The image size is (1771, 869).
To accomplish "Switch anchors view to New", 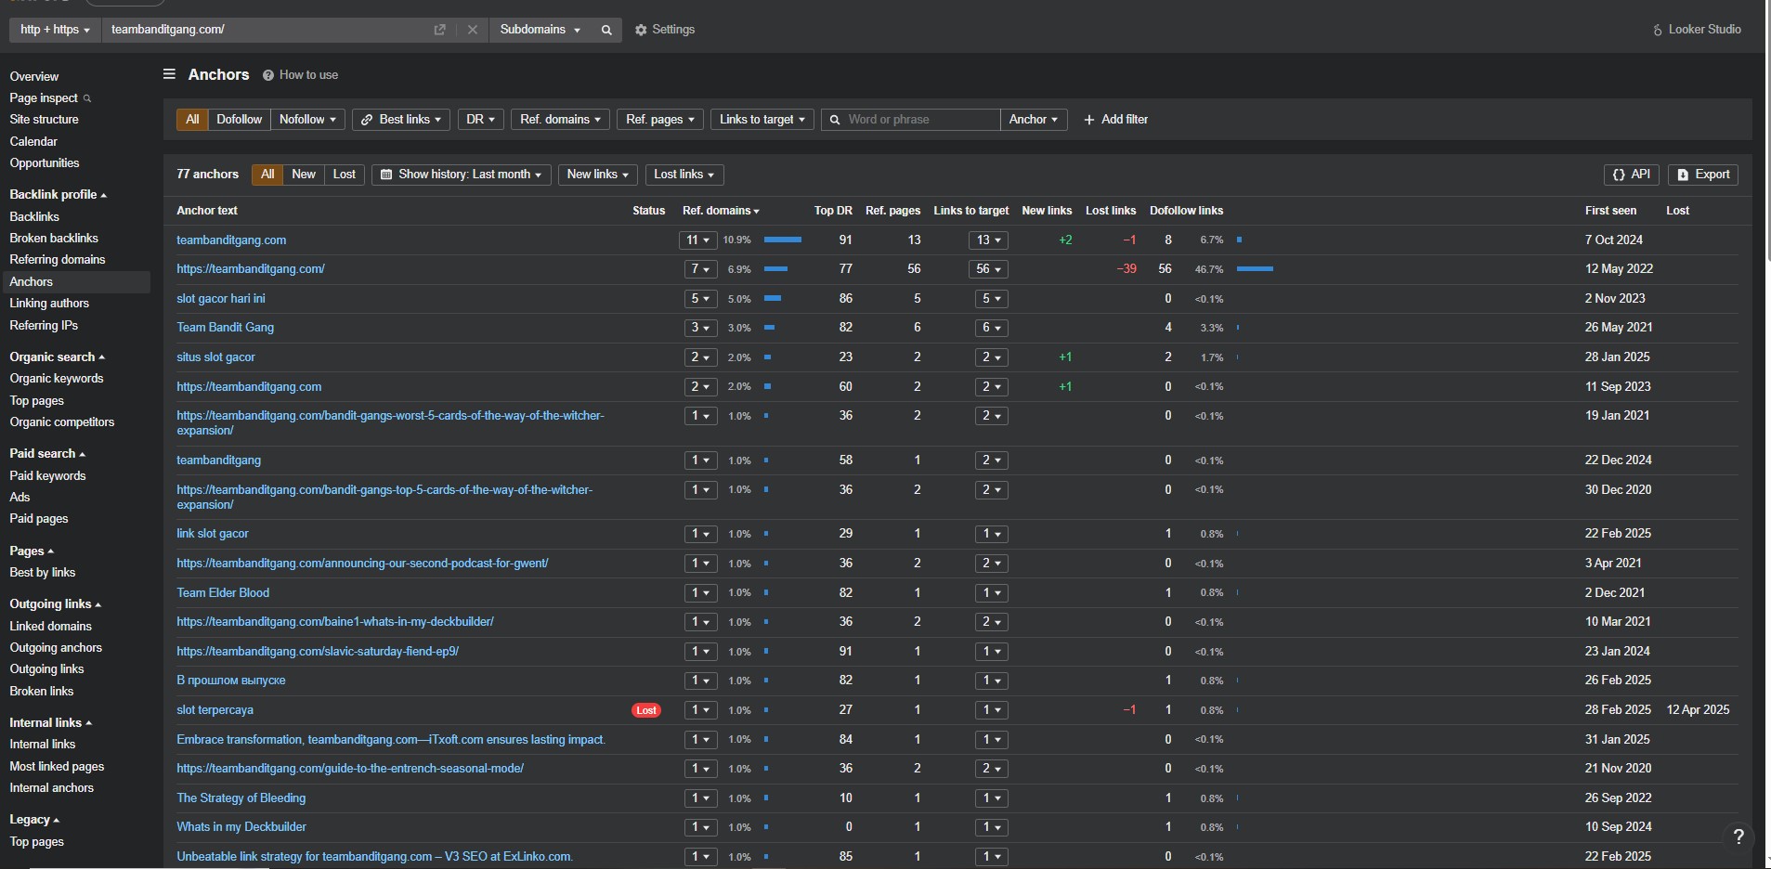I will pyautogui.click(x=304, y=175).
